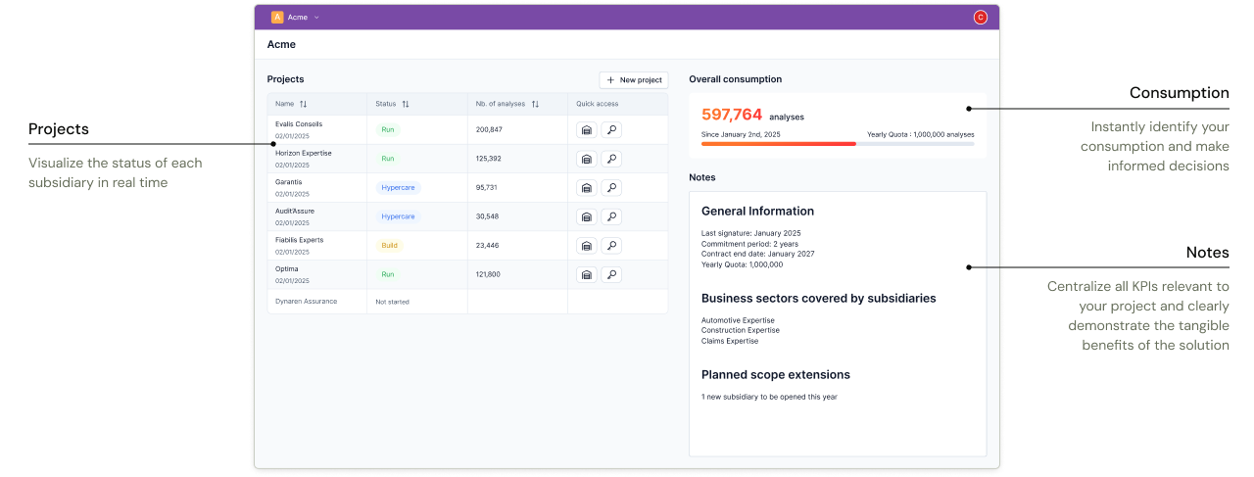The image size is (1254, 477).
Task: Click the Automotive Expertise note line
Action: 738,320
